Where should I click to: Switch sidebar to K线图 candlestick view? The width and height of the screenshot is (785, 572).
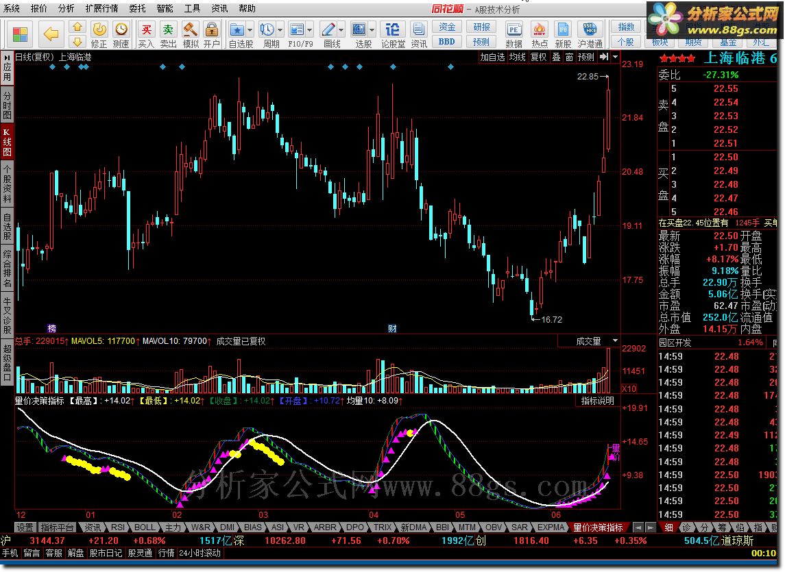pos(7,142)
